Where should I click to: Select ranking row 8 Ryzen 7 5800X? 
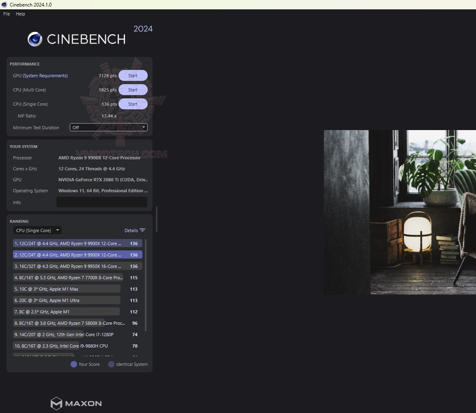click(x=78, y=323)
